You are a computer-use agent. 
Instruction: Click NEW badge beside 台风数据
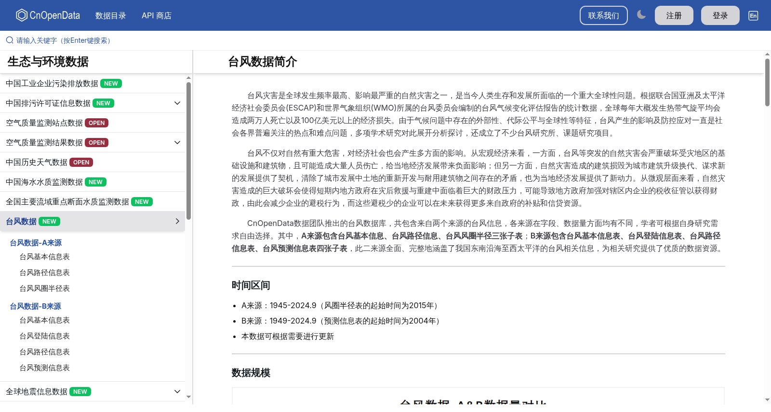click(50, 222)
